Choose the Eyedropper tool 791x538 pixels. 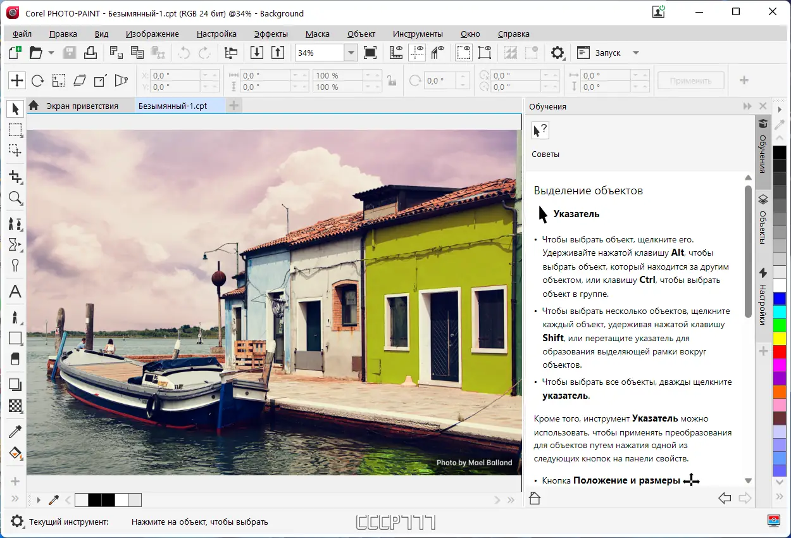coord(15,432)
